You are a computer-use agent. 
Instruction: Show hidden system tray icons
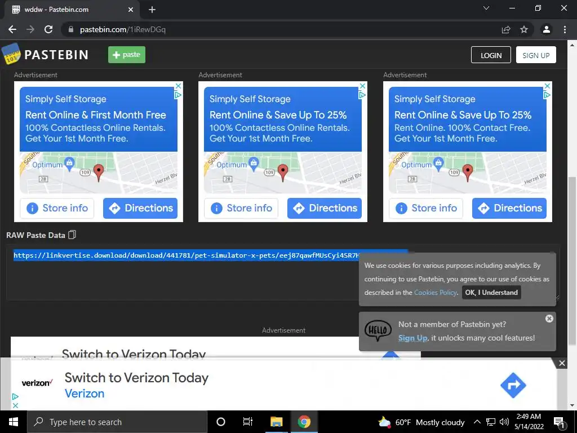pyautogui.click(x=477, y=422)
